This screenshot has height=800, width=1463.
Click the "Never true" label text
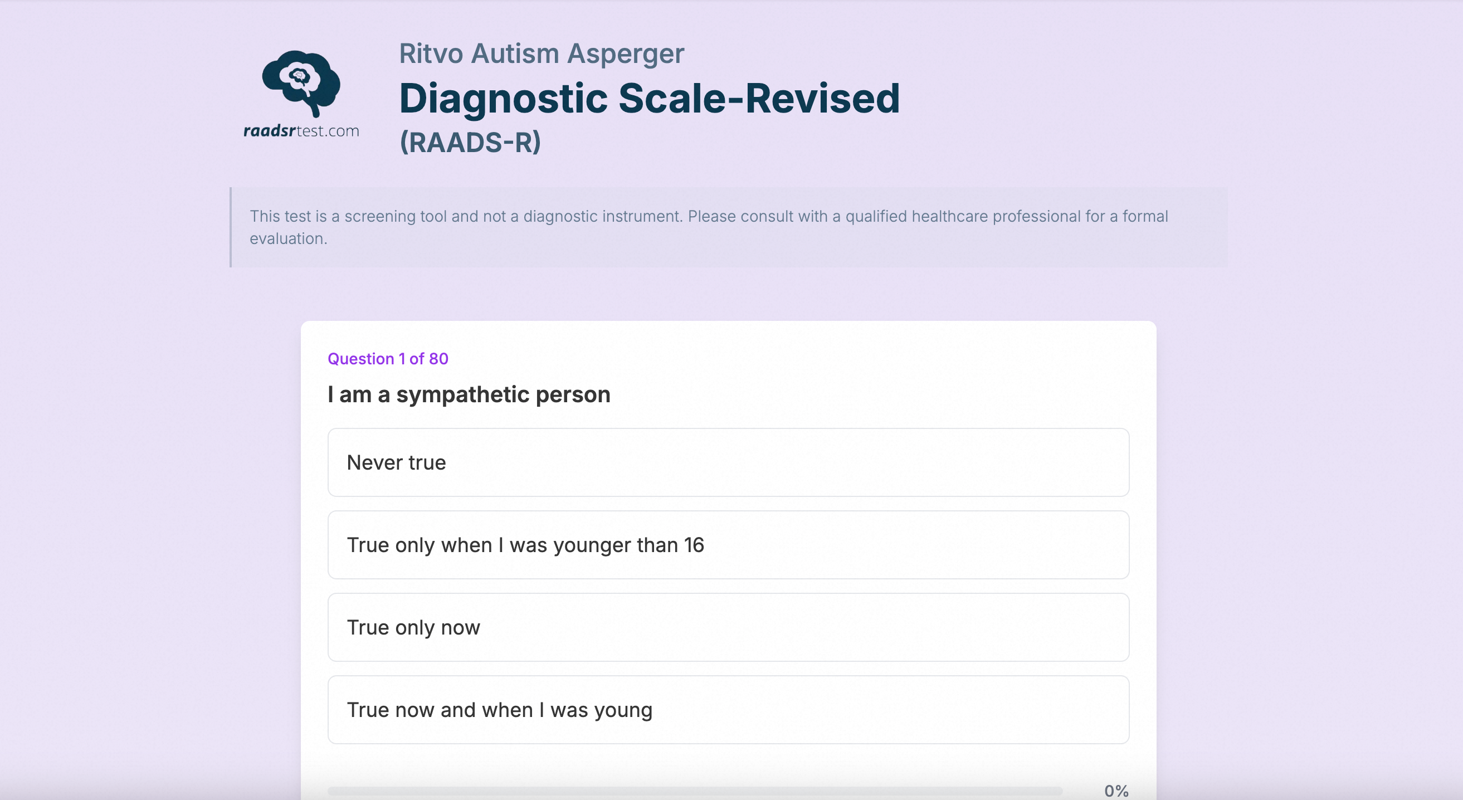point(397,462)
